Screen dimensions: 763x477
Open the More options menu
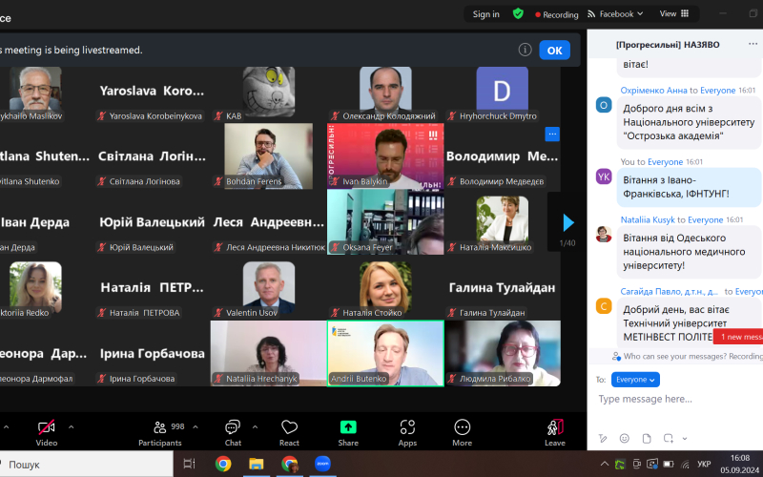[462, 433]
